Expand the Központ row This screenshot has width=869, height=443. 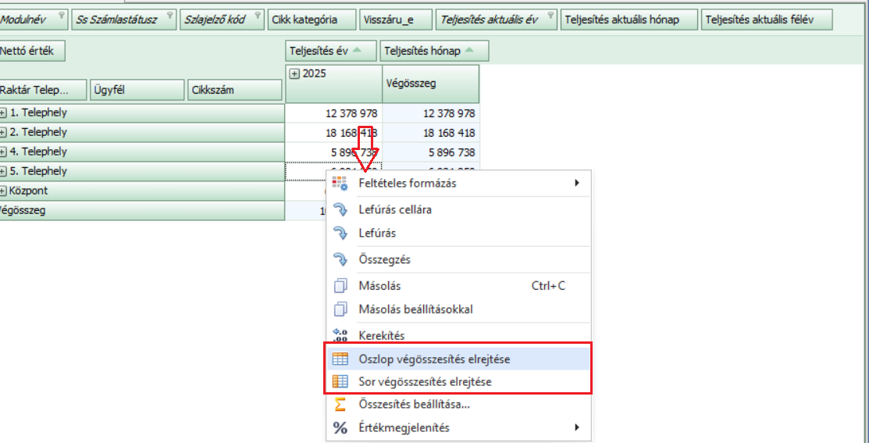[x=3, y=191]
